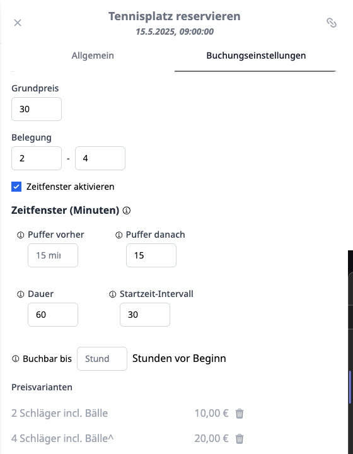Screen dimensions: 353x454
Task: Click info icon beside Dauer label
Action: tap(21, 294)
